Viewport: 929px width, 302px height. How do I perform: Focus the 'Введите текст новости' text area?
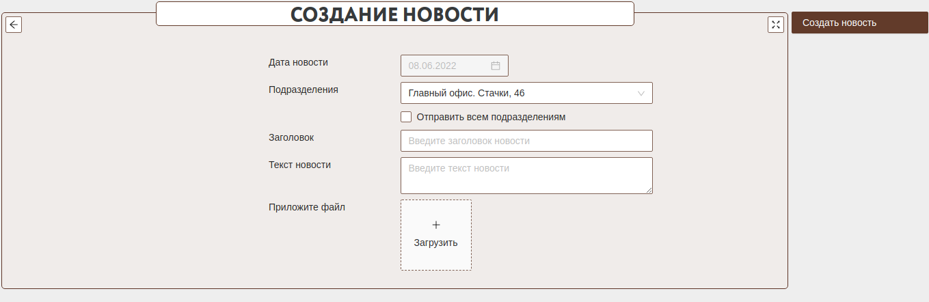[x=526, y=176]
